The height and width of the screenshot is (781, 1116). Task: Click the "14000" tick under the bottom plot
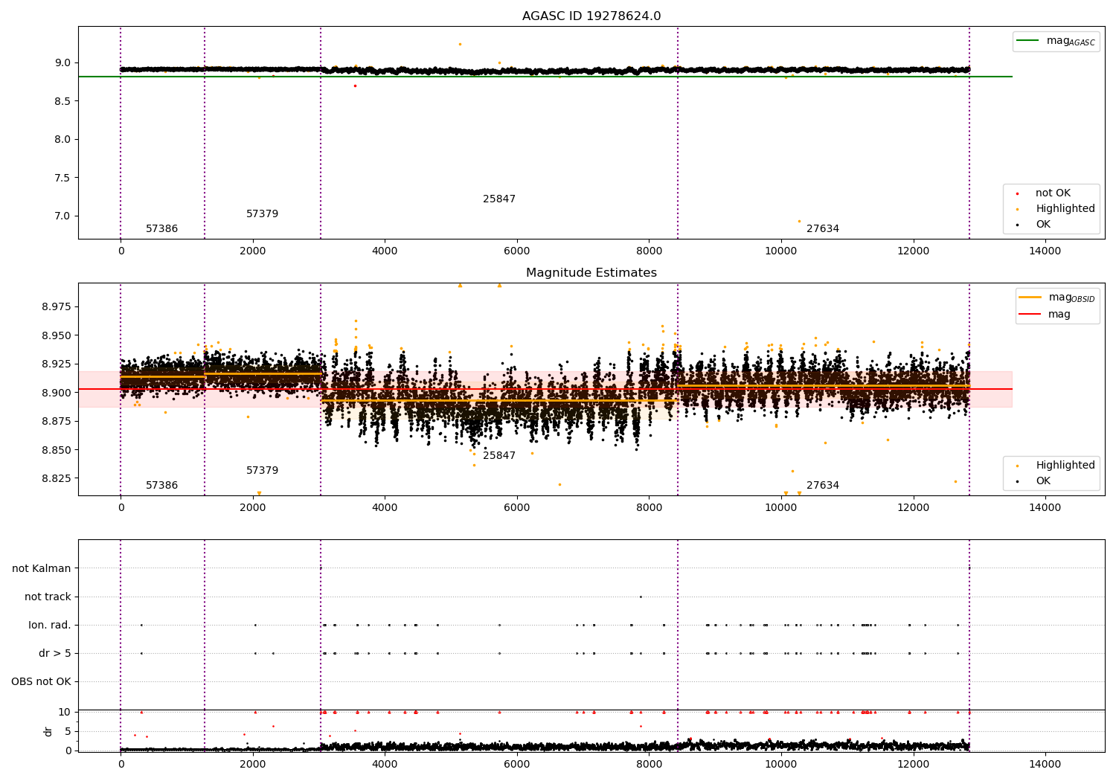click(x=1045, y=765)
